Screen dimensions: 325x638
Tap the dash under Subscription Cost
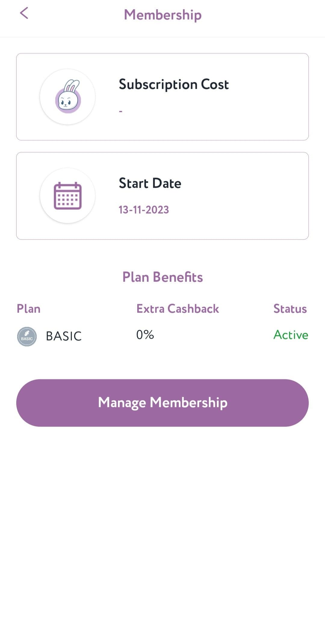[121, 111]
